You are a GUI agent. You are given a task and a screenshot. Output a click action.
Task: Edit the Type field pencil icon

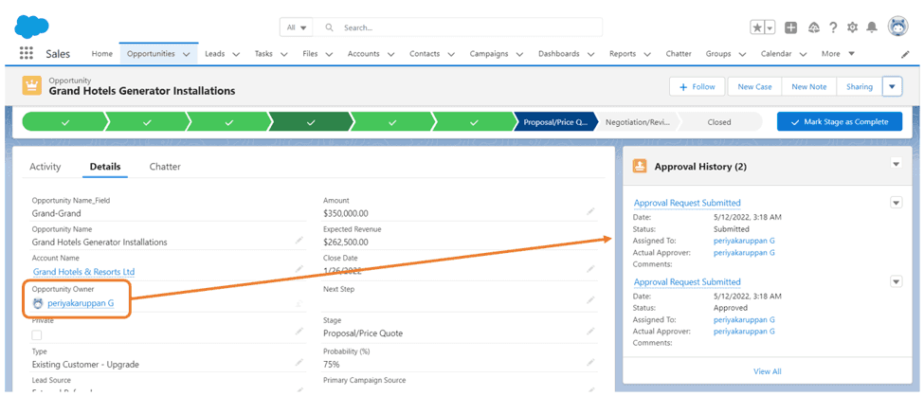pos(299,362)
